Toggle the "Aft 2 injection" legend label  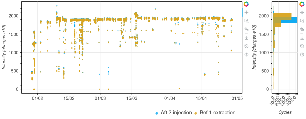pos(176,113)
